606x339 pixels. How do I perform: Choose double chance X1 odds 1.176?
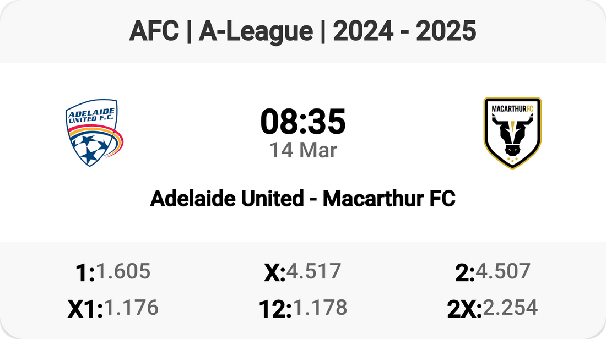131,308
